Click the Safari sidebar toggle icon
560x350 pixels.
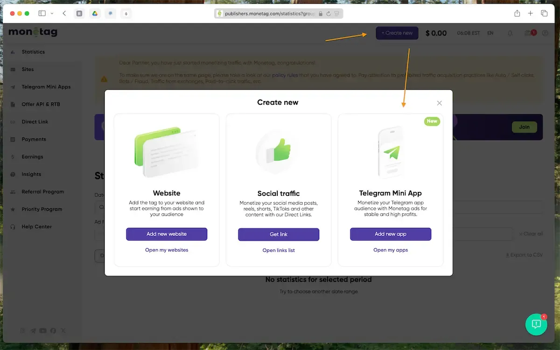pos(42,14)
